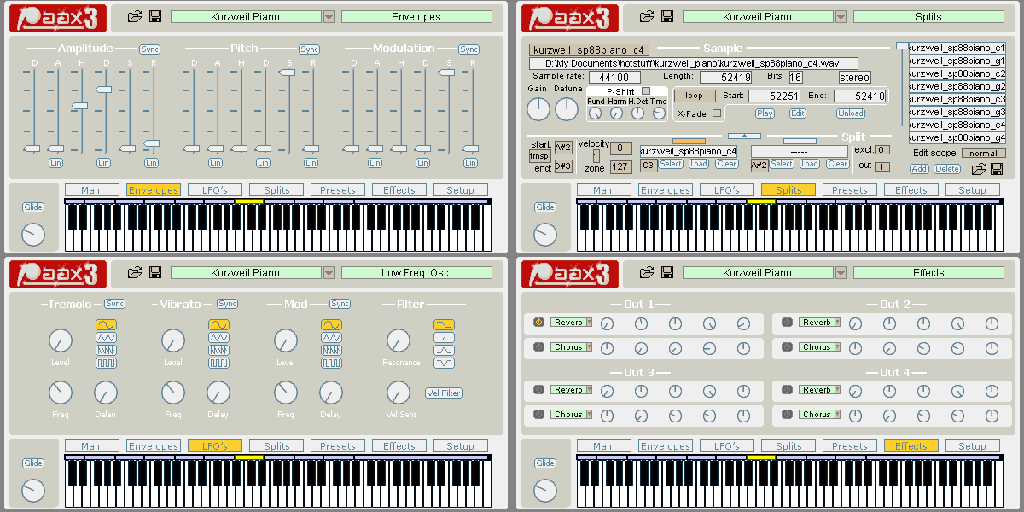Toggle Out 3 Chorus power button
This screenshot has height=512, width=1024.
pyautogui.click(x=538, y=414)
